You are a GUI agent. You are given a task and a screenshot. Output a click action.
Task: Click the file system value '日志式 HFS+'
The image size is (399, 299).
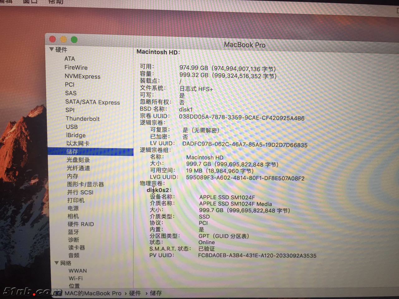[196, 89]
